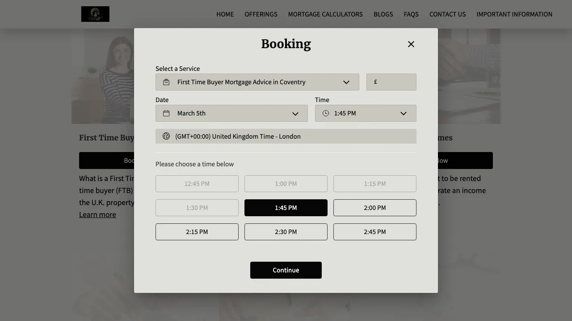Click the globe icon beside timezone
This screenshot has width=572, height=321.
[x=166, y=136]
